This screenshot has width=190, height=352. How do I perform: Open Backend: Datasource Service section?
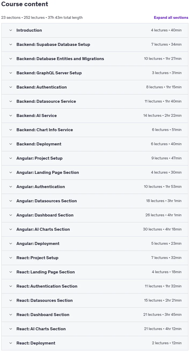point(95,101)
